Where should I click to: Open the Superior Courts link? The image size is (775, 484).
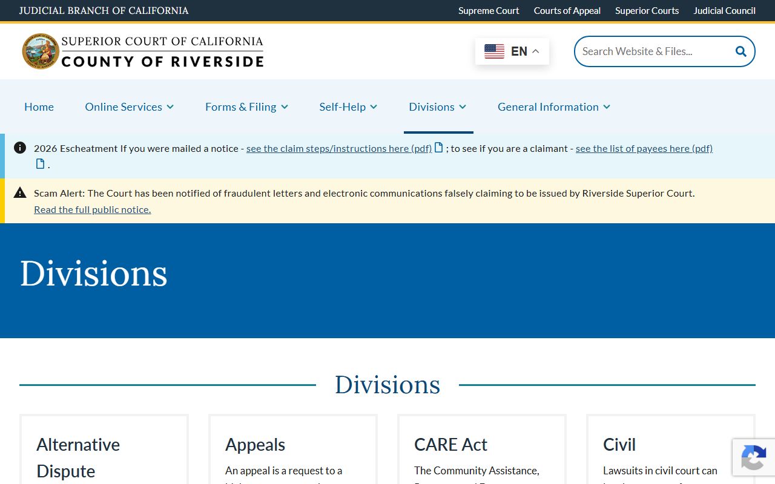coord(647,10)
